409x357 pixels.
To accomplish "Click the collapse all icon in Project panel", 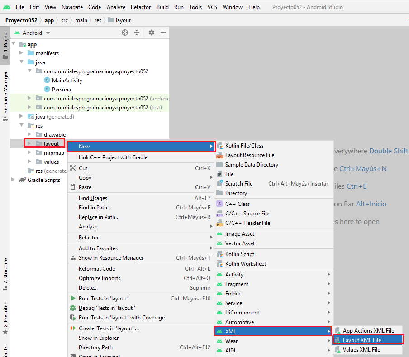I will tap(137, 33).
